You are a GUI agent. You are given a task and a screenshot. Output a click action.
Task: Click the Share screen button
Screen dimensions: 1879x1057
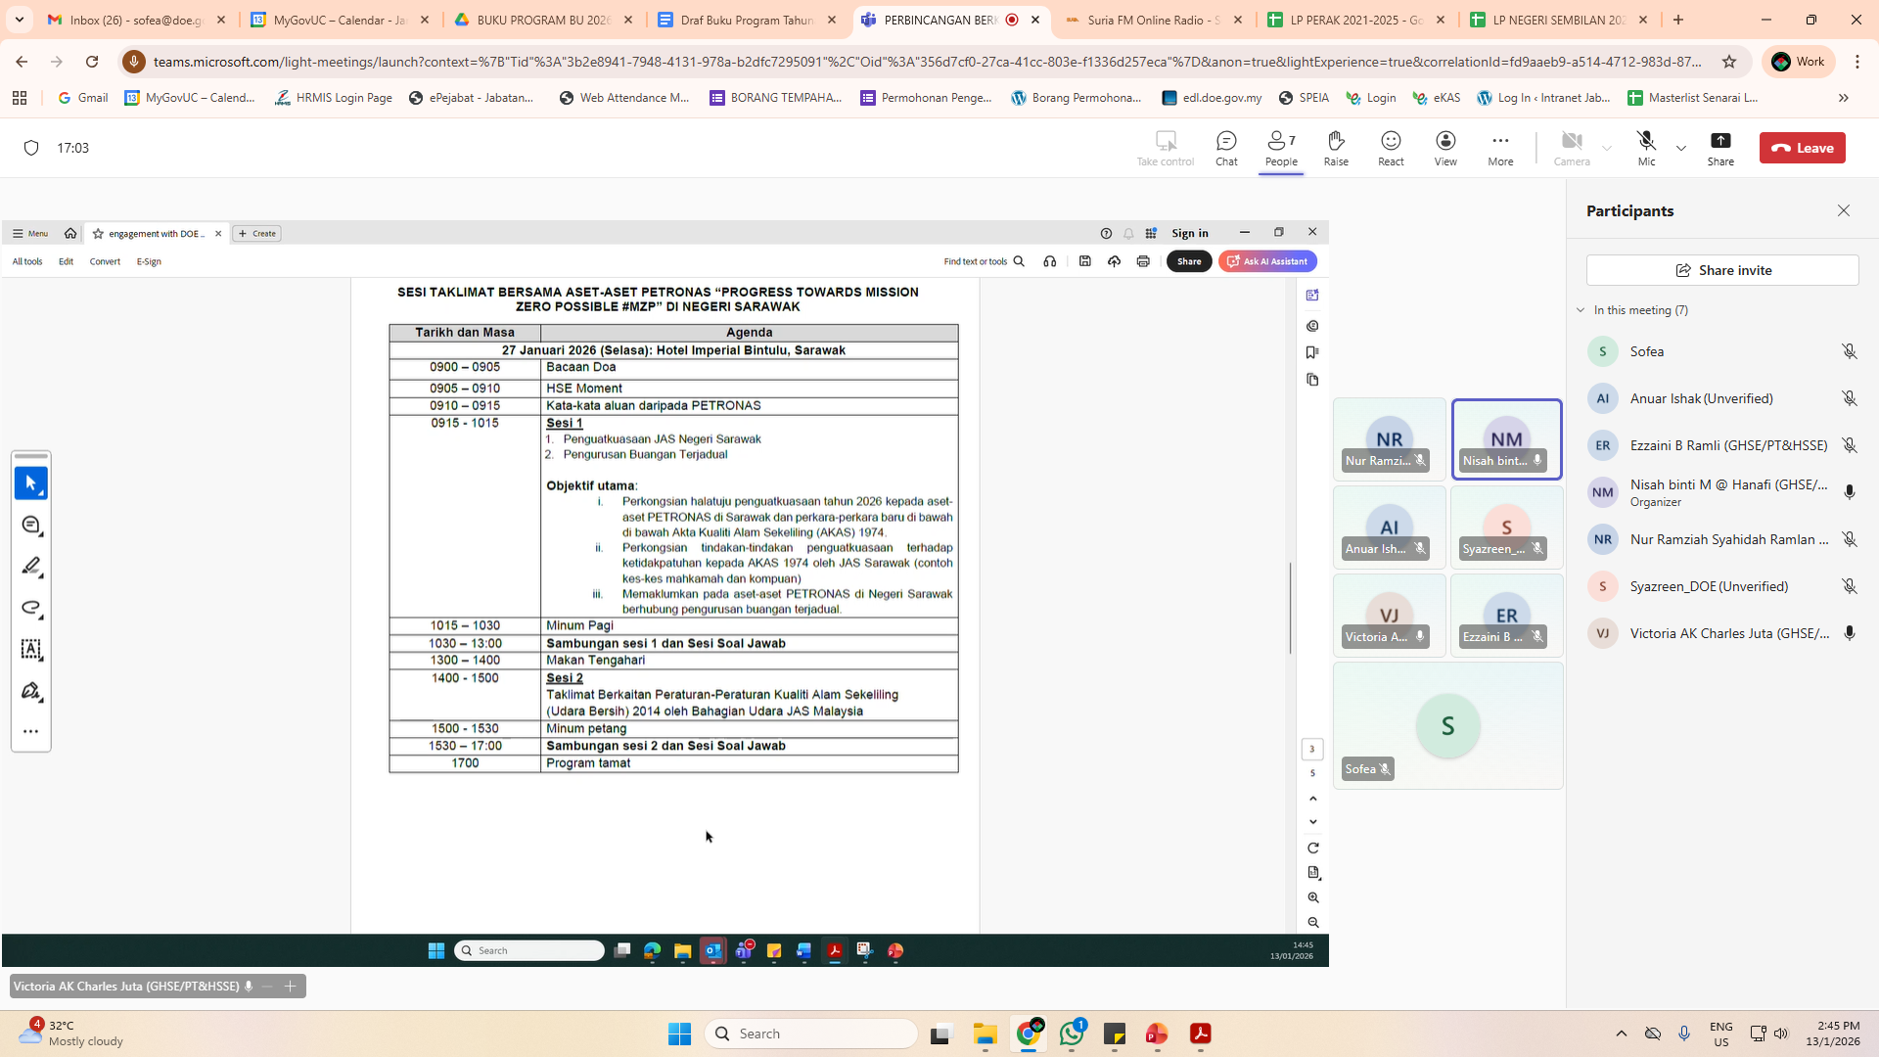click(x=1720, y=148)
